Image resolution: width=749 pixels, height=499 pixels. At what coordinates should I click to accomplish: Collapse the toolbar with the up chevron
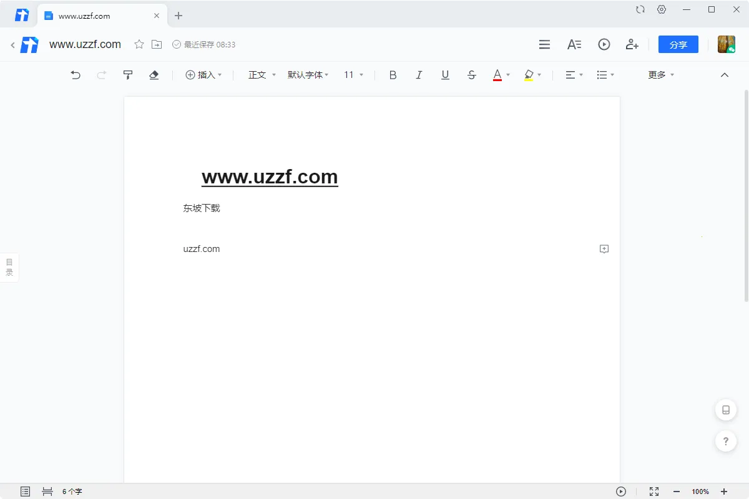tap(724, 75)
